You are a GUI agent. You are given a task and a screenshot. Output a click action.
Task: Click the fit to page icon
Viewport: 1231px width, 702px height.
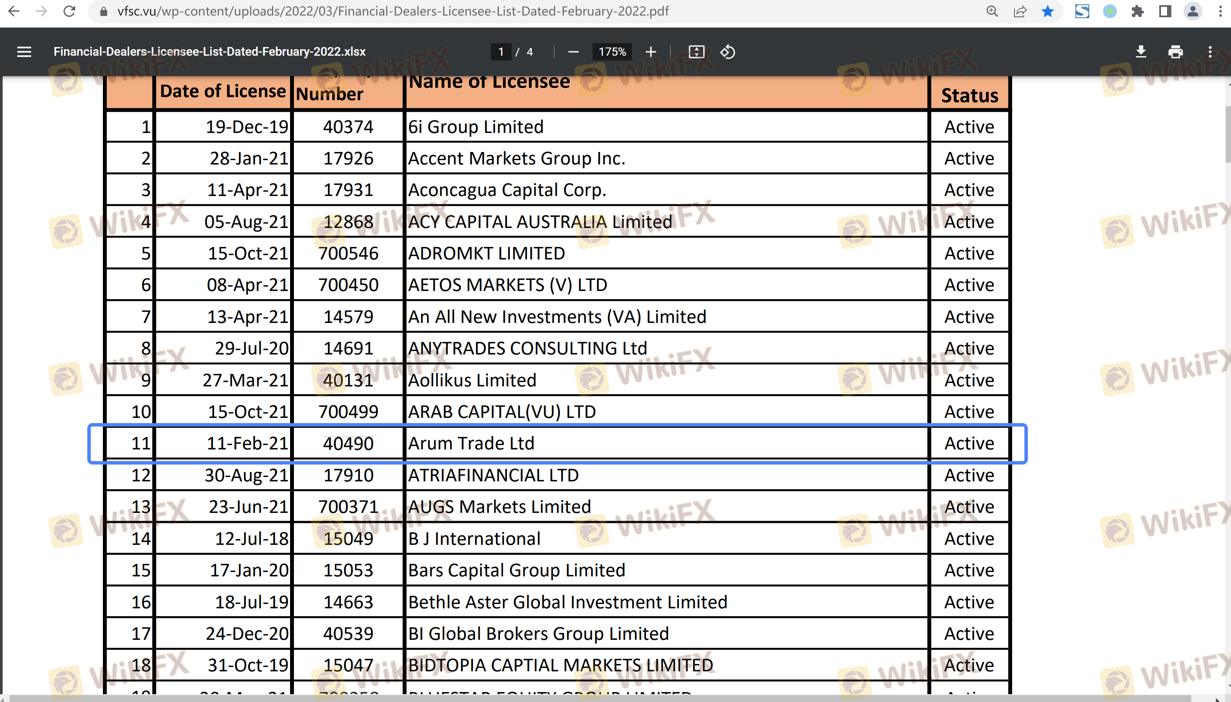(696, 51)
